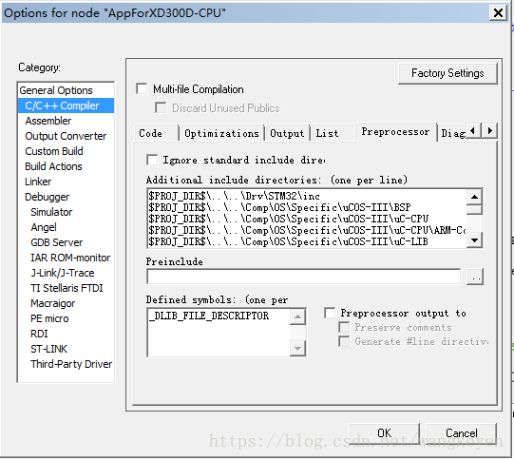Enable Preprocessor output to file

coord(330,313)
